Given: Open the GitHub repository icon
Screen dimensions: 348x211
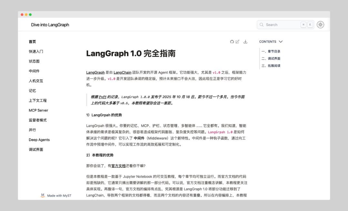Looking at the screenshot, I should tap(232, 41).
